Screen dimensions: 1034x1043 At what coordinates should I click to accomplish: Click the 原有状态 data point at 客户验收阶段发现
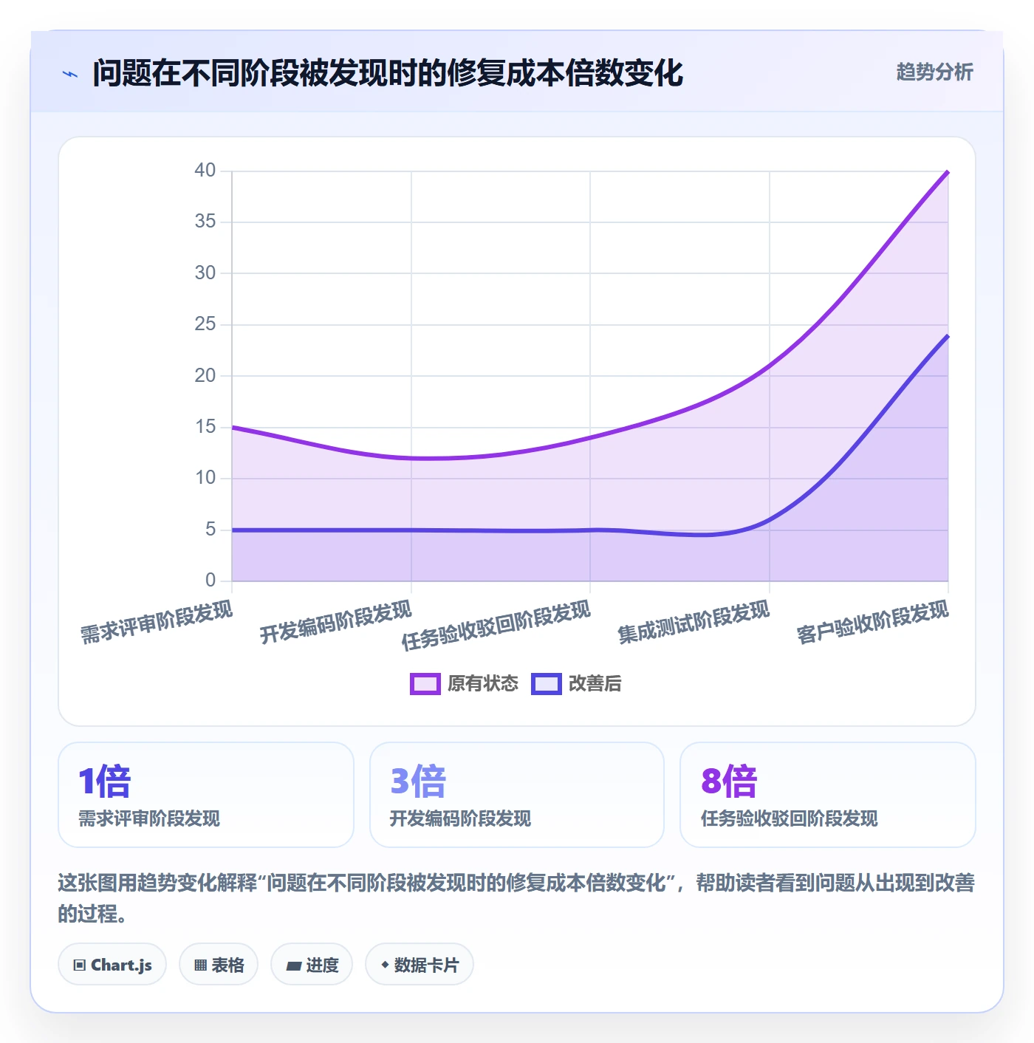click(x=948, y=171)
